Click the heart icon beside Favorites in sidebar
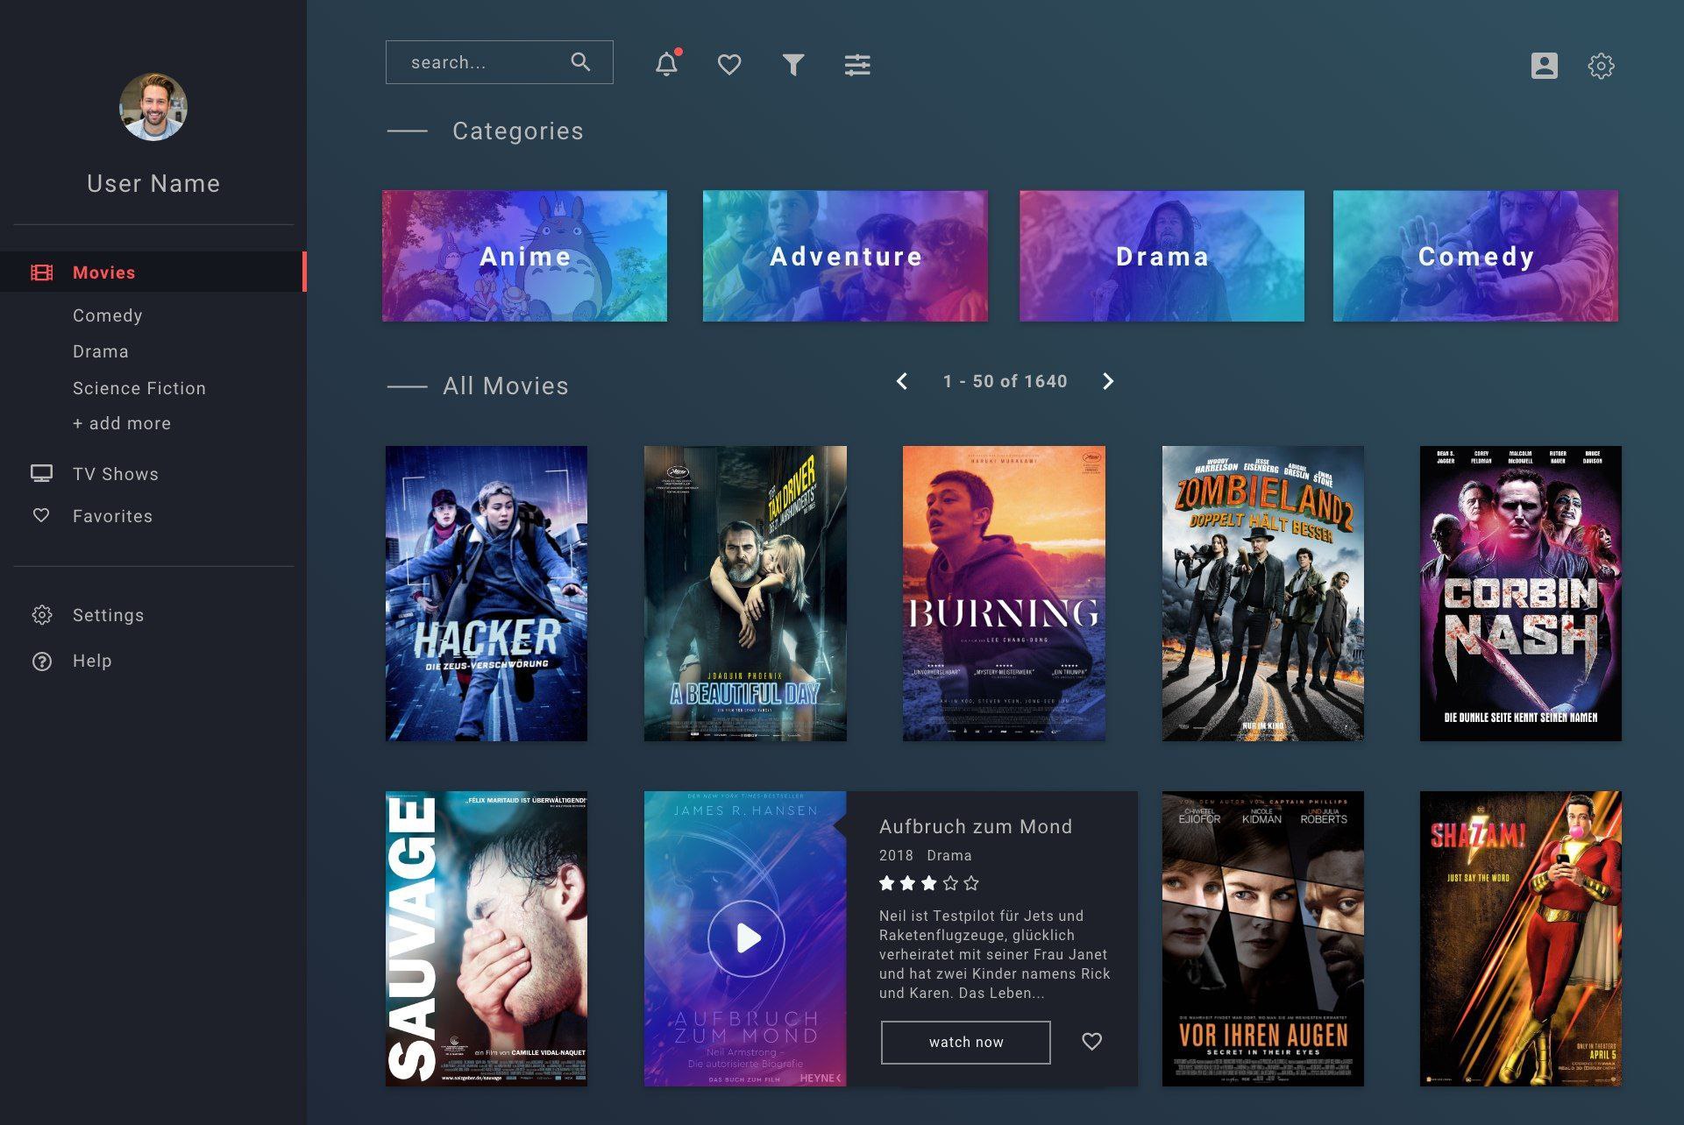 coord(41,515)
